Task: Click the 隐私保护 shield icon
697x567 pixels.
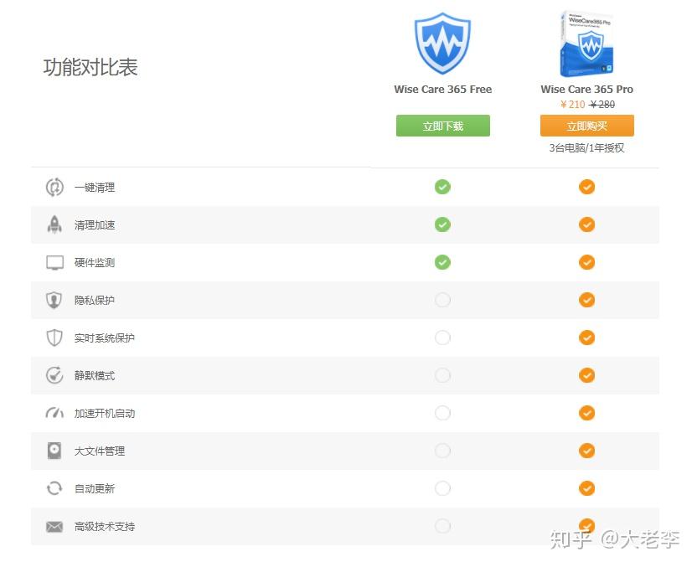Action: coord(54,300)
